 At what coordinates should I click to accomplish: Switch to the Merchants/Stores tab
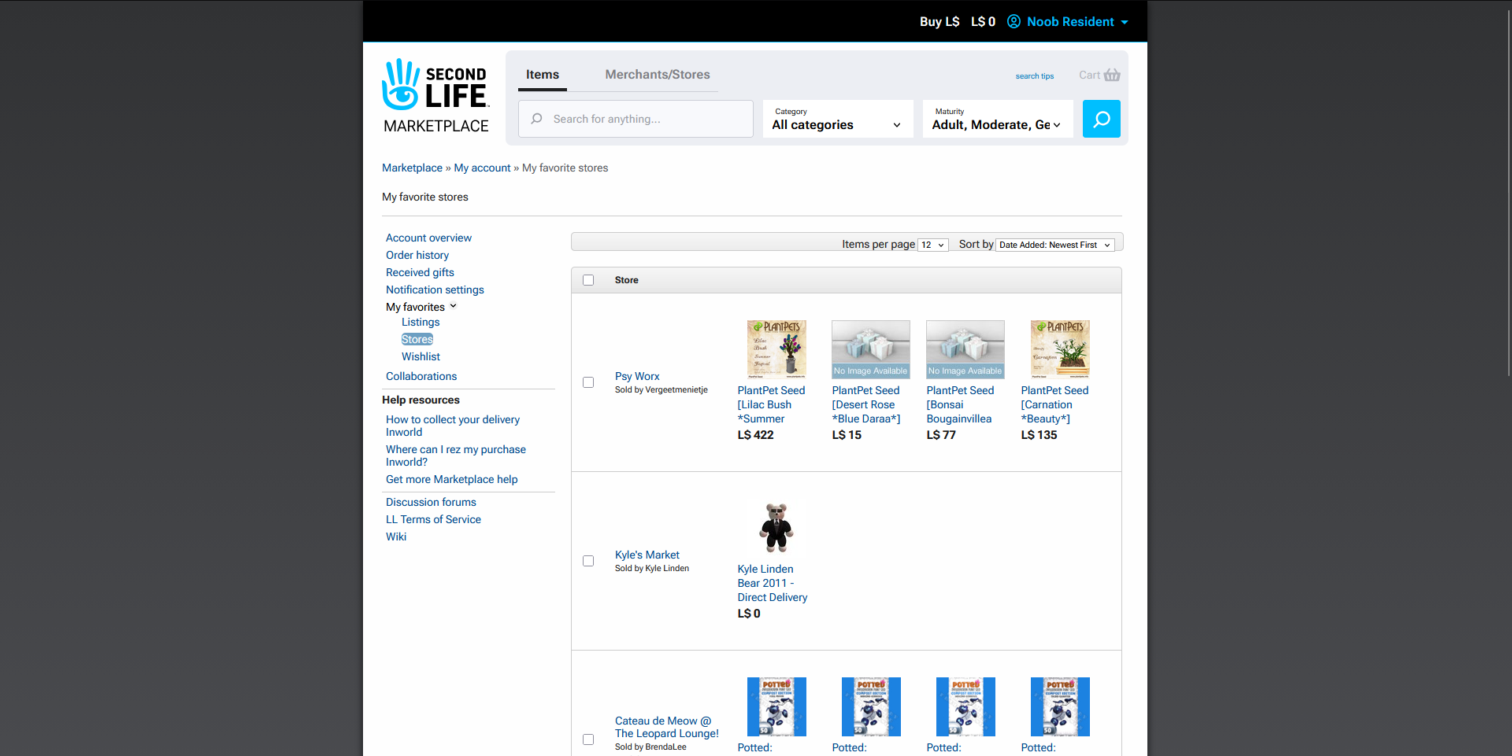point(657,75)
